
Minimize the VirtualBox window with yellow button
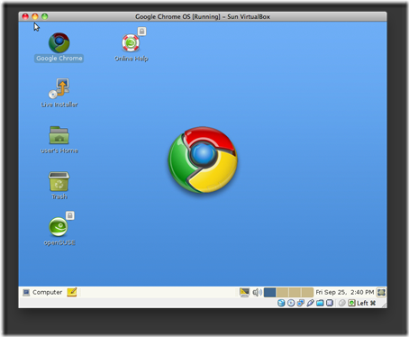tap(35, 16)
